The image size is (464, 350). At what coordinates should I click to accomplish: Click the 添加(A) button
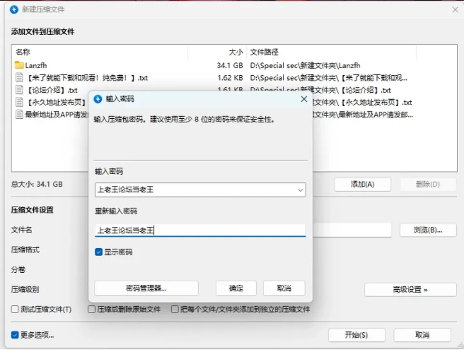tap(362, 184)
